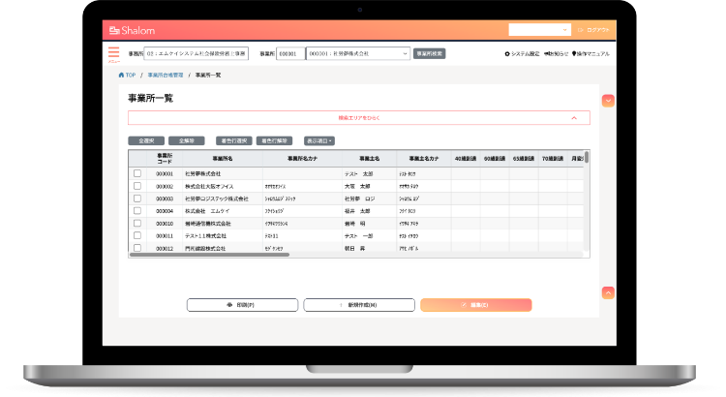Viewport: 726px width, 397px height.
Task: Click the 事業所 code field 000001
Action: [290, 53]
